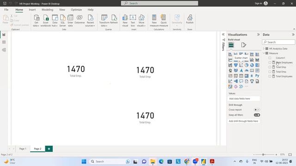Toggle the Keep all filters switch
This screenshot has height=166, width=296.
257,115
